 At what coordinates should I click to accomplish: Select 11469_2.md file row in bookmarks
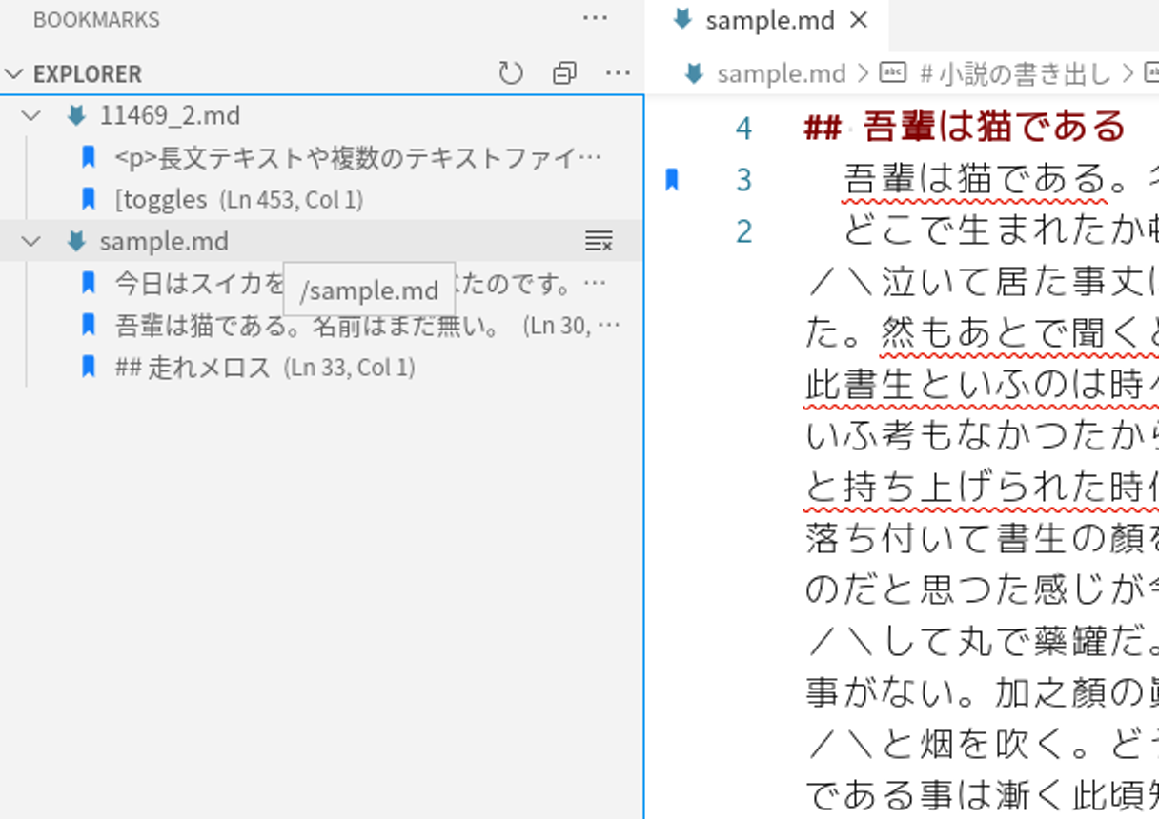click(x=321, y=116)
